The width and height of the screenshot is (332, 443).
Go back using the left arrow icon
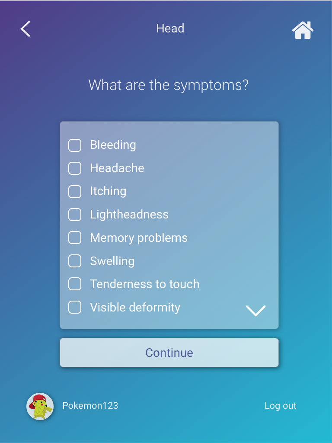coord(26,29)
